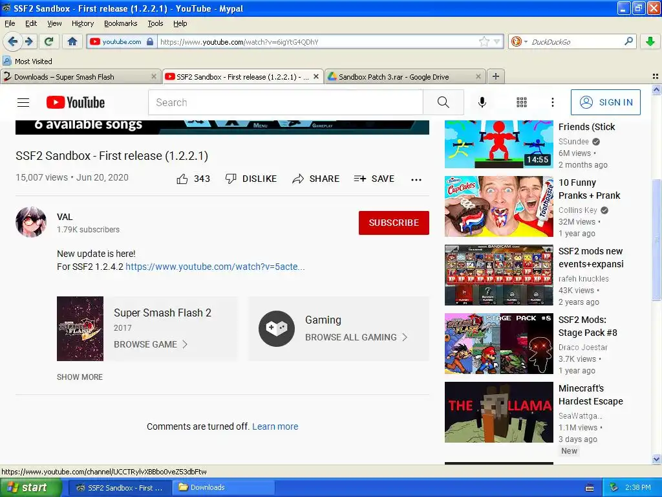Open the green downloads arrow button

[x=650, y=41]
